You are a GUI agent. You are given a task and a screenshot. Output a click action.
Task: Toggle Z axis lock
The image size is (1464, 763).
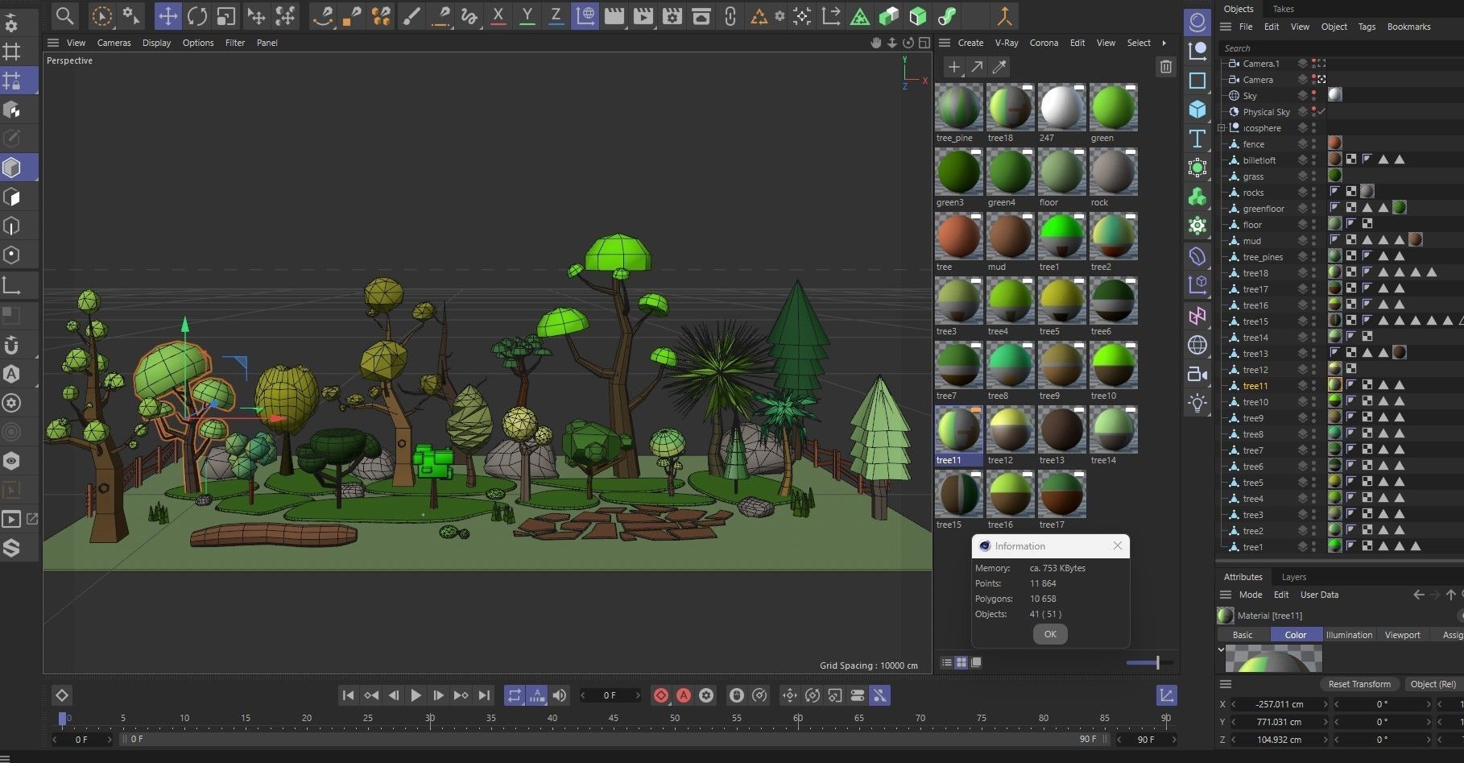tap(555, 15)
